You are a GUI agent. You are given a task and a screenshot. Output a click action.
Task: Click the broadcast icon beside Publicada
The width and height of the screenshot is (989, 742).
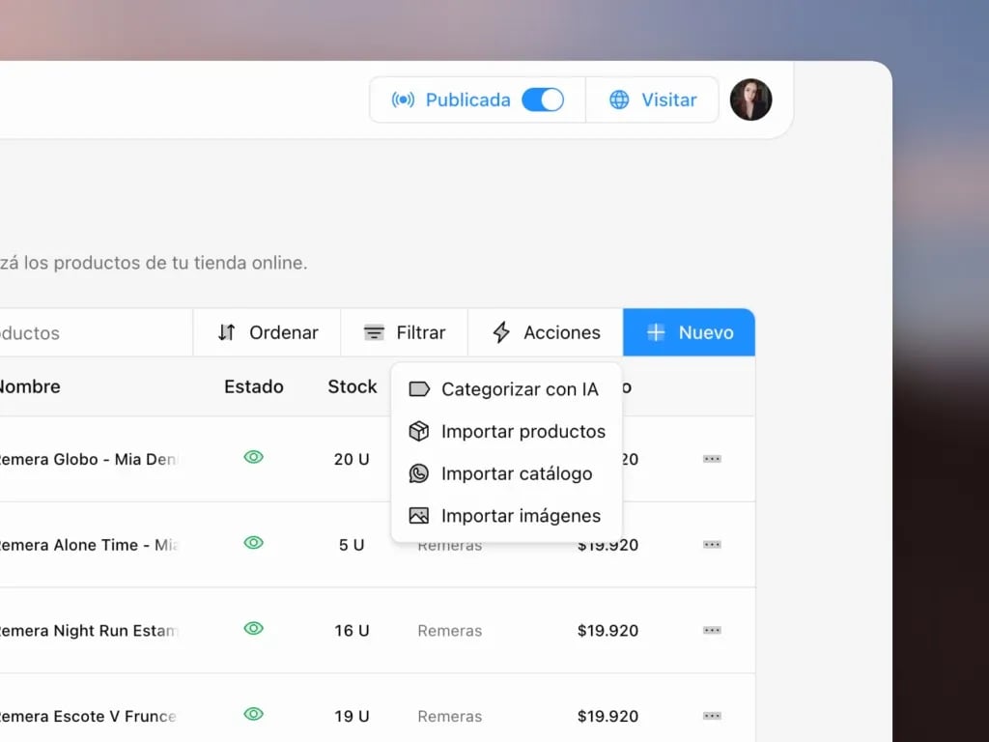pos(403,100)
